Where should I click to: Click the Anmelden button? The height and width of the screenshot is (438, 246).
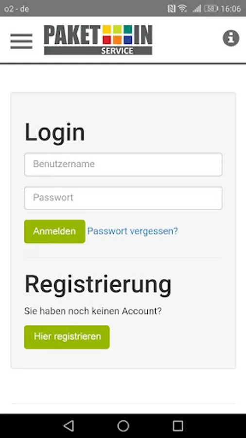54,231
